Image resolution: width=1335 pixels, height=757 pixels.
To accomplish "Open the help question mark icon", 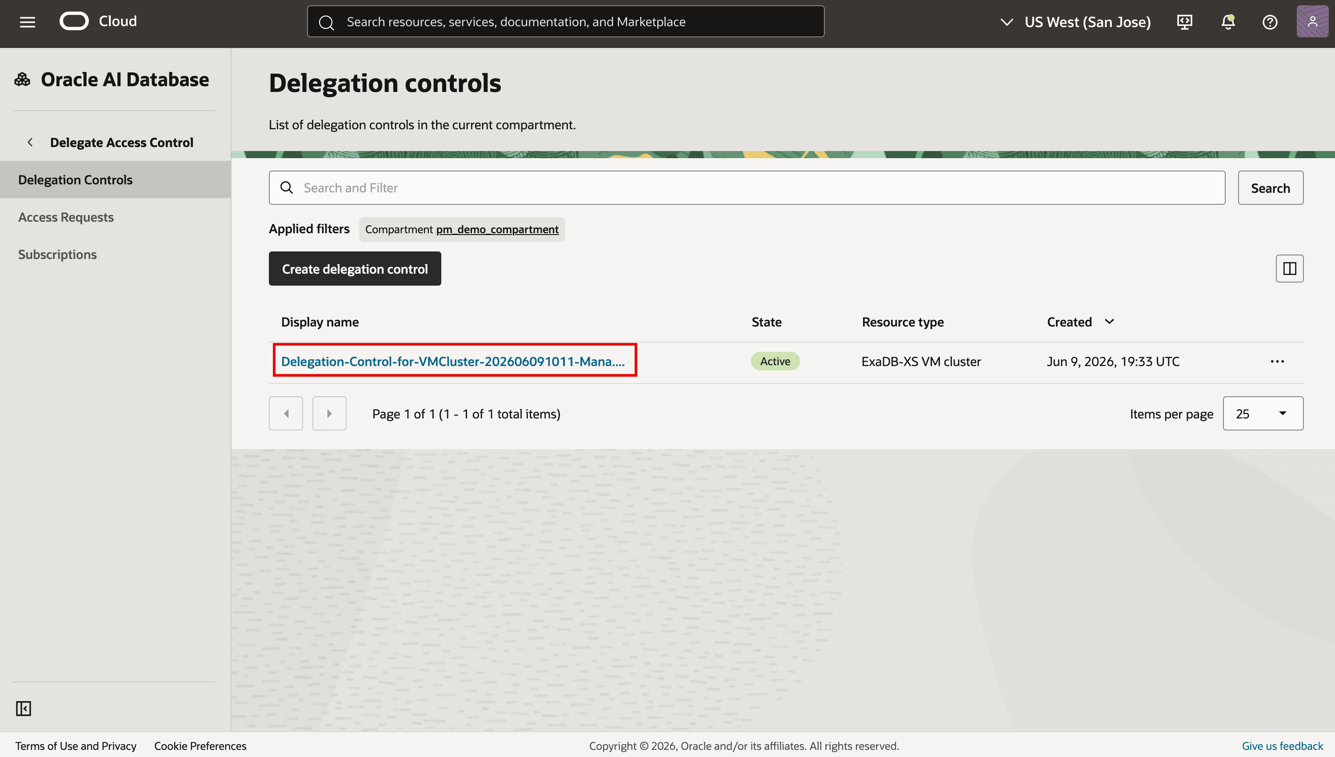I will [x=1270, y=22].
